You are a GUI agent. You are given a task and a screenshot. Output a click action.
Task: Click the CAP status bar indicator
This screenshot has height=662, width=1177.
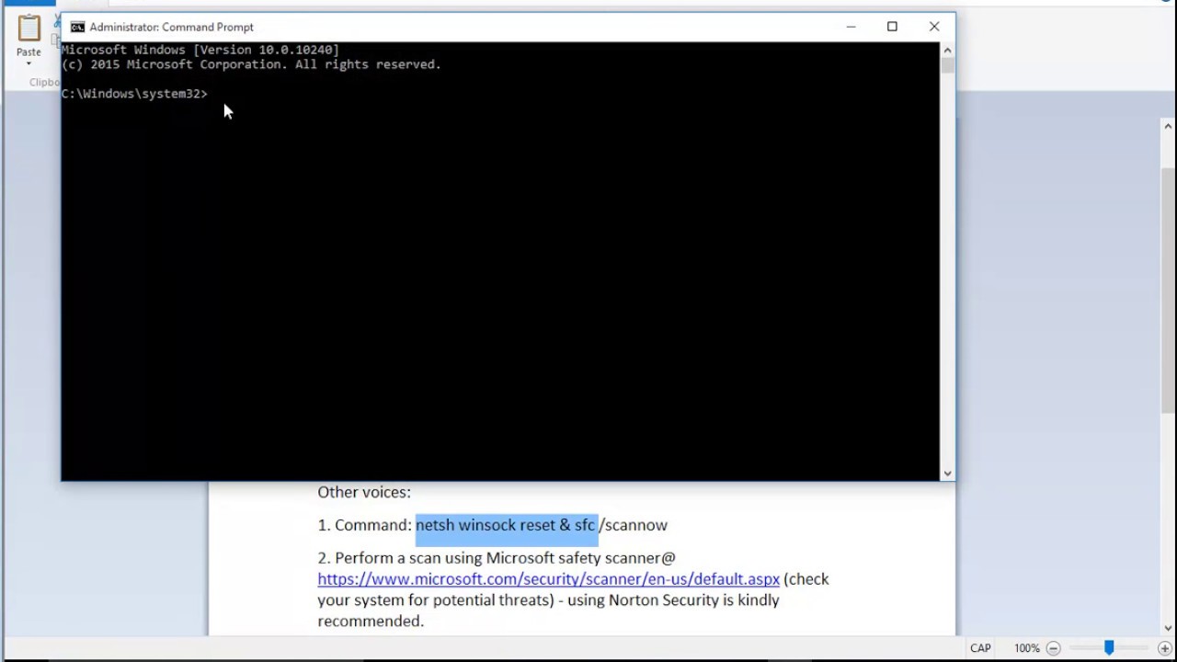coord(980,648)
